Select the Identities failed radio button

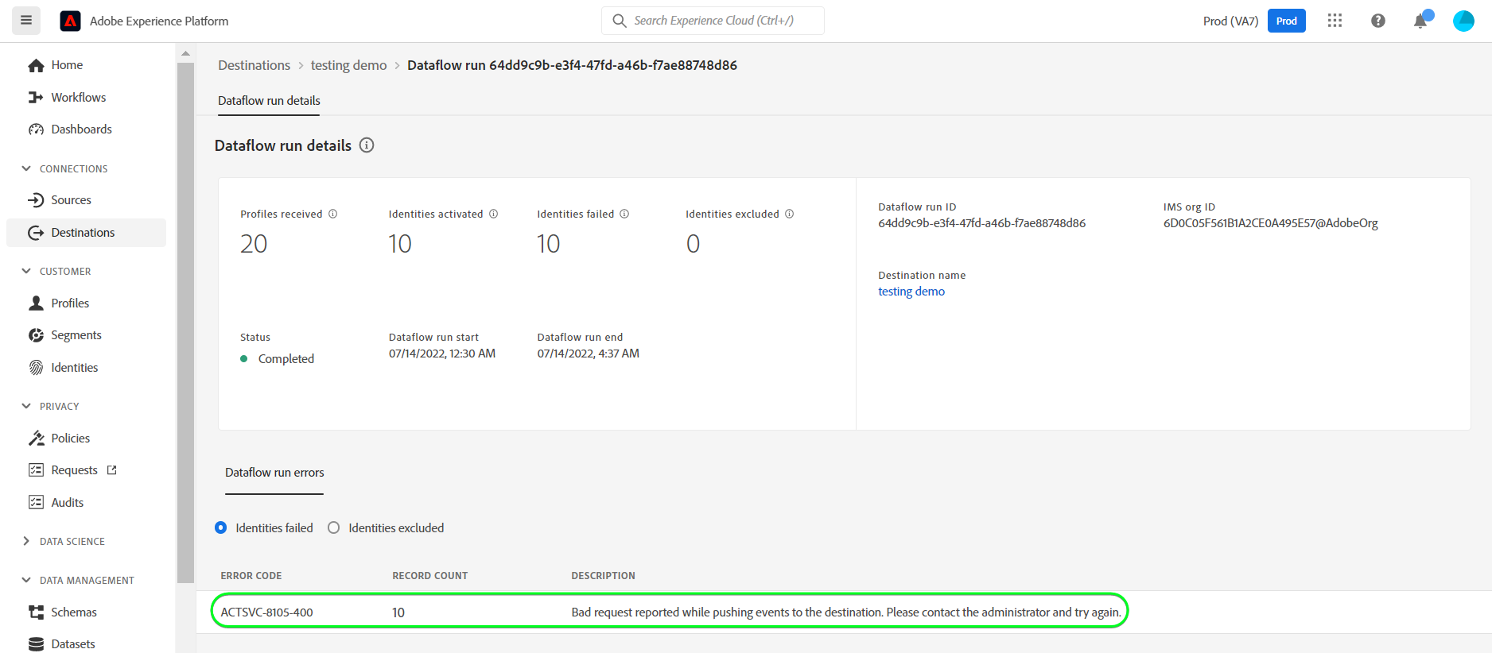pyautogui.click(x=221, y=527)
